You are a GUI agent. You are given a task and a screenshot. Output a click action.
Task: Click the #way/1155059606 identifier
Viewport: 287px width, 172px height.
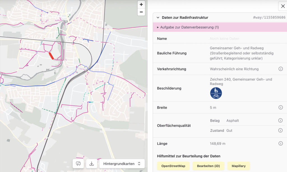click(269, 17)
